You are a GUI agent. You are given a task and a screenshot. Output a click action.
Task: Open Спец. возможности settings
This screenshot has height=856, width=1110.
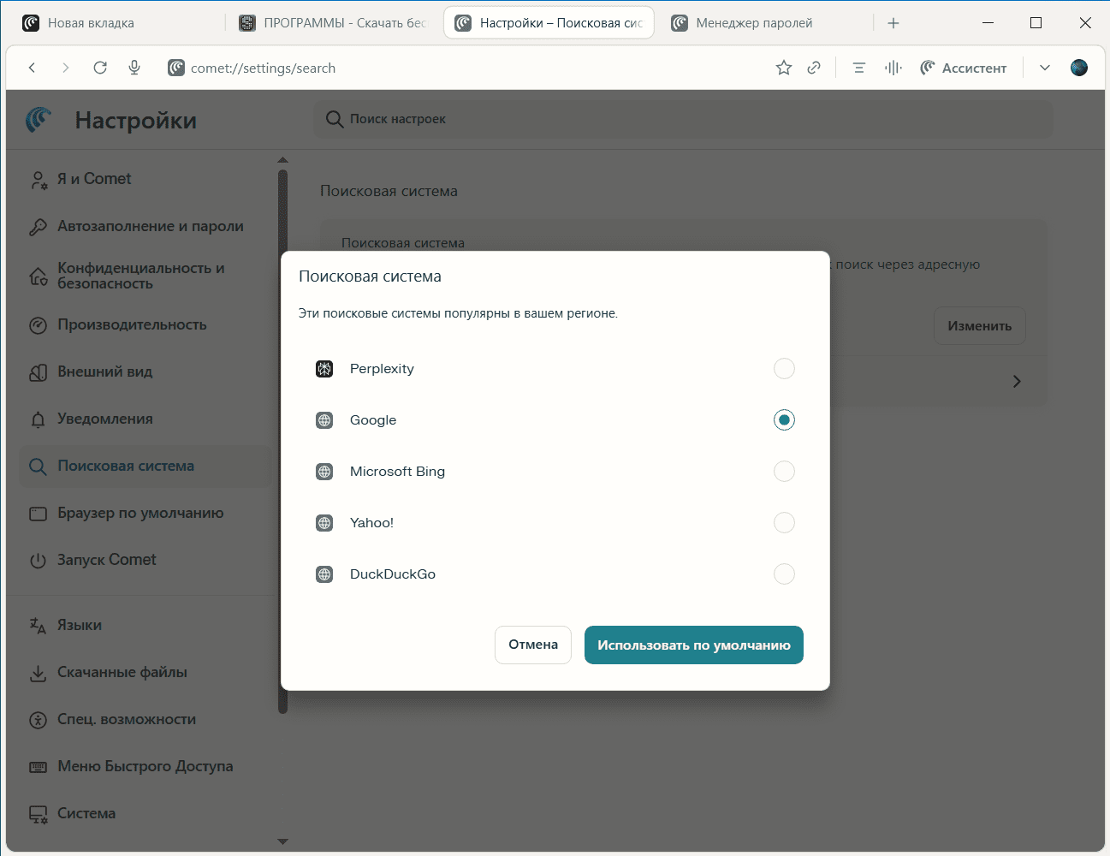coord(145,720)
